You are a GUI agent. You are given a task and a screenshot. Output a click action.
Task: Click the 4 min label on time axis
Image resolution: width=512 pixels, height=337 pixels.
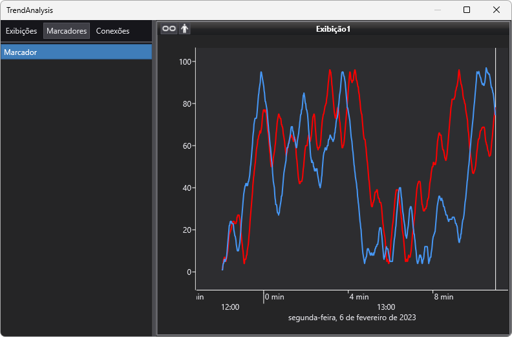coord(359,297)
